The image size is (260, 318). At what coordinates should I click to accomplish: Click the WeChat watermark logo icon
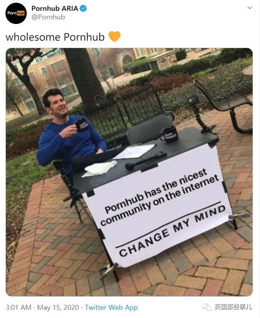(x=207, y=307)
